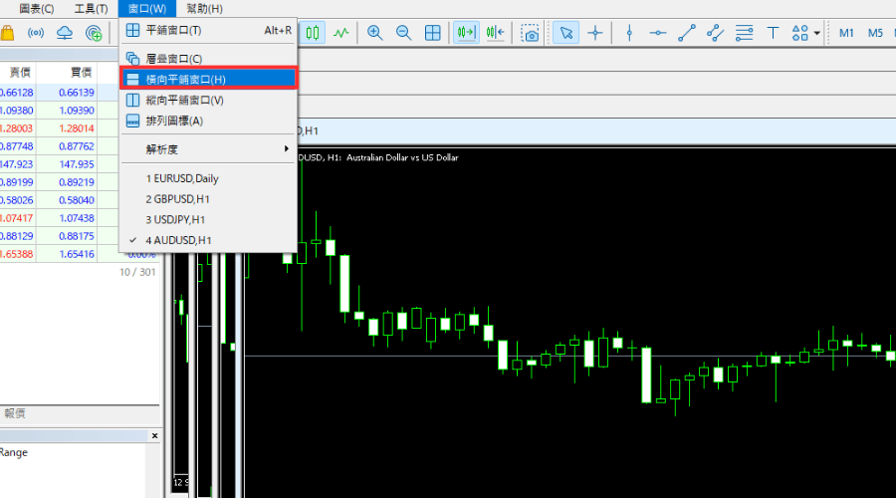Click the zoom in magnifier icon
The height and width of the screenshot is (498, 896).
pyautogui.click(x=375, y=33)
